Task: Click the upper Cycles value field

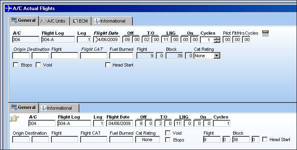Action: point(207,40)
